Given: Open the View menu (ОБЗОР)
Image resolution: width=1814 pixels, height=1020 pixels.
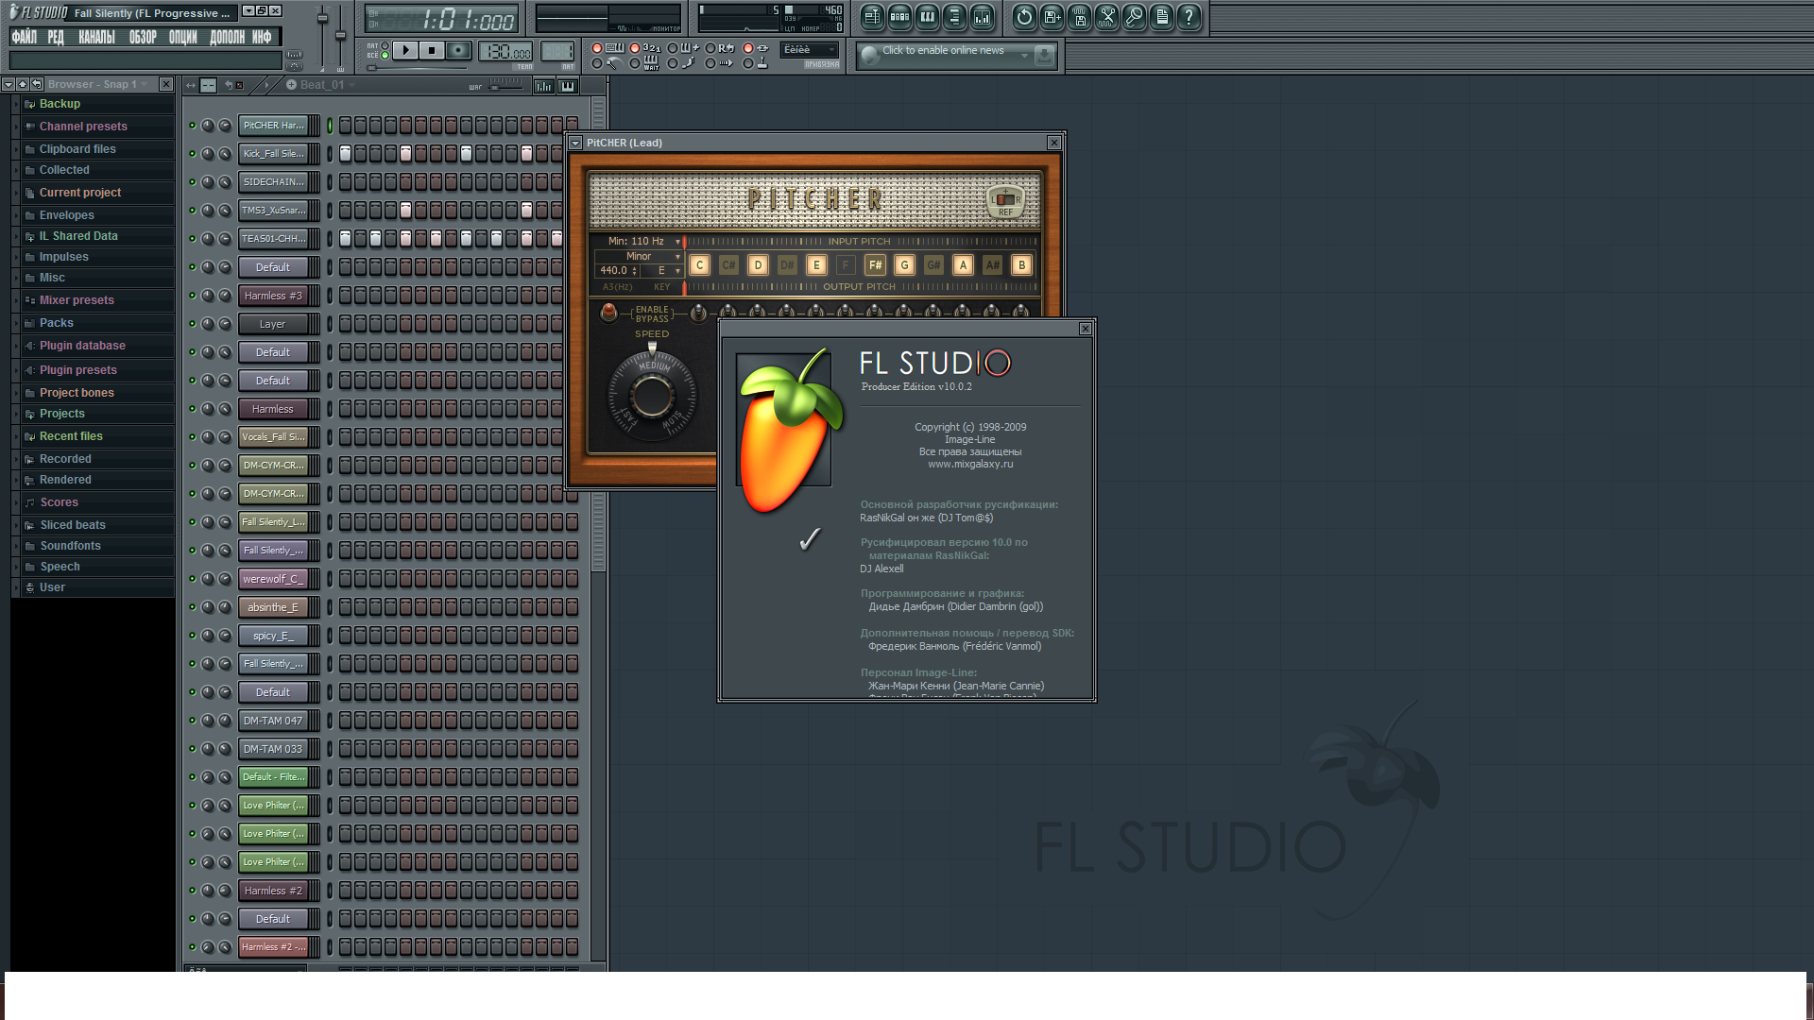Looking at the screenshot, I should [143, 37].
